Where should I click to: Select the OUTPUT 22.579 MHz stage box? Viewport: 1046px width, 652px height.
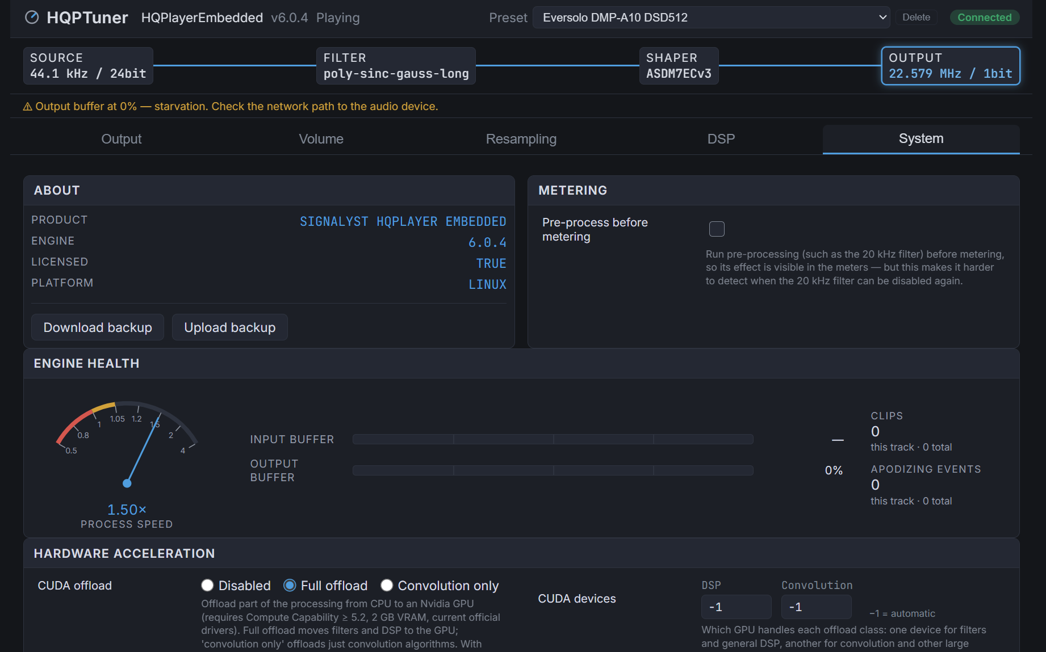pyautogui.click(x=951, y=66)
